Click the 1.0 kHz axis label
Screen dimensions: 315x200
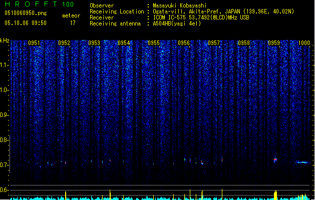(x=5, y=90)
